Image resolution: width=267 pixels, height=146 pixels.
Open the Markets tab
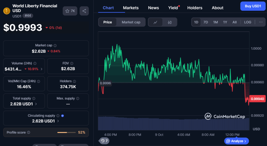131,8
